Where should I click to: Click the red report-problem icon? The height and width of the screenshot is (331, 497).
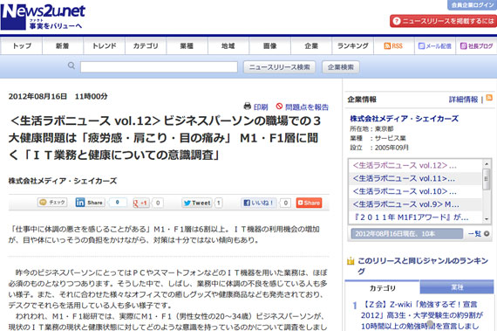pos(279,107)
